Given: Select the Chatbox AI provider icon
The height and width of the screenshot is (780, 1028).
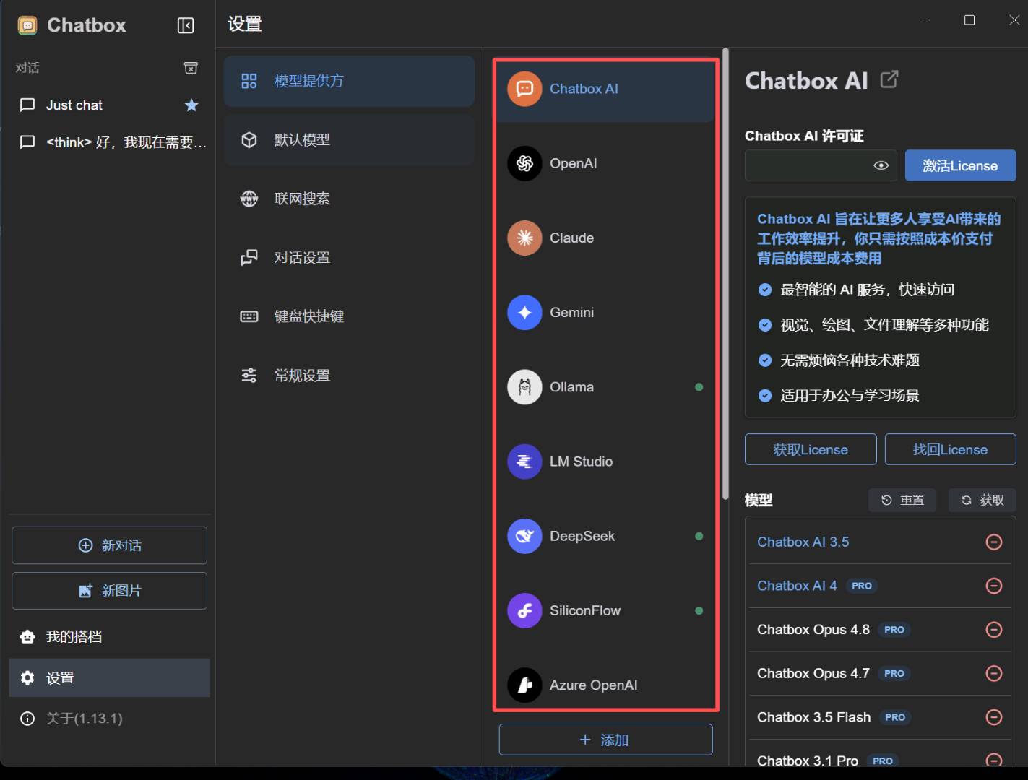Looking at the screenshot, I should [x=524, y=89].
